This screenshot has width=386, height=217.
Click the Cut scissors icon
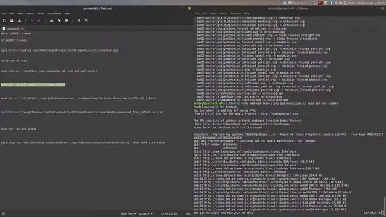(51, 20)
